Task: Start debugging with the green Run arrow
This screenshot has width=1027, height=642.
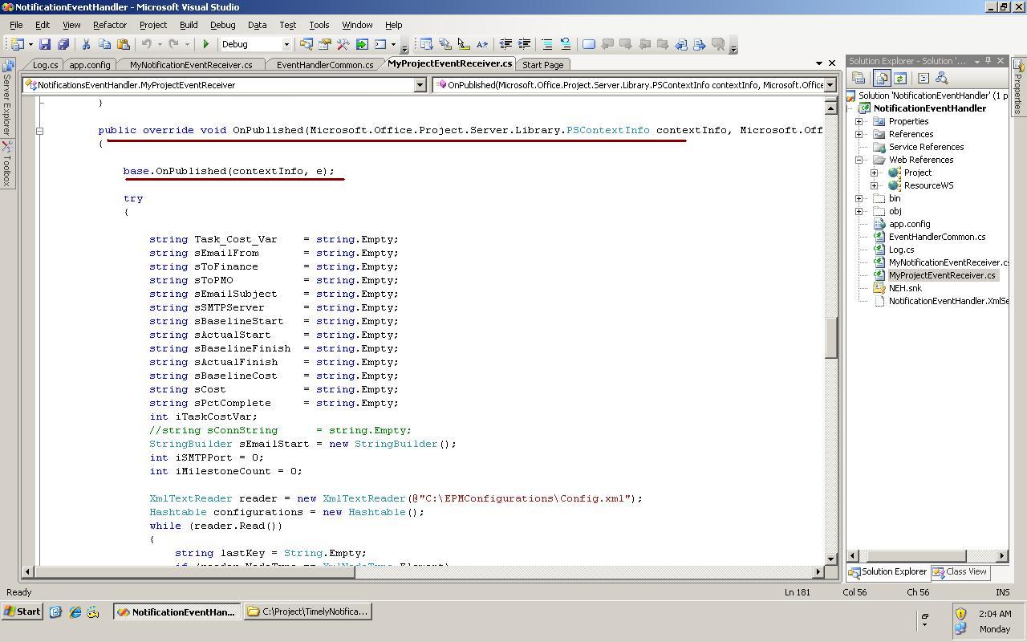Action: 206,44
